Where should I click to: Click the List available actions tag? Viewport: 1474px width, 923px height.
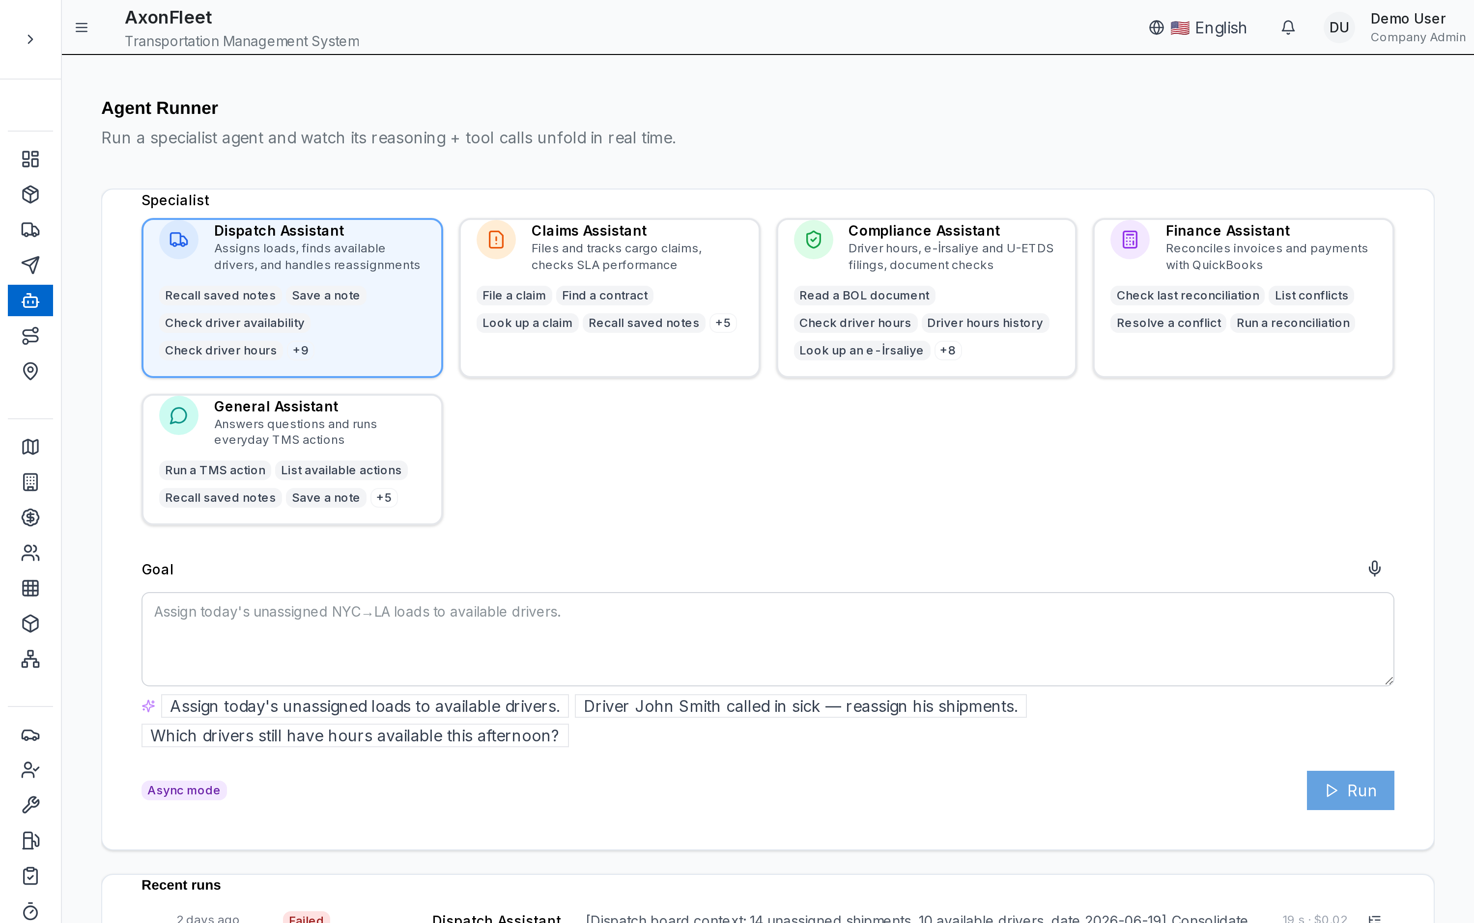[x=341, y=470]
